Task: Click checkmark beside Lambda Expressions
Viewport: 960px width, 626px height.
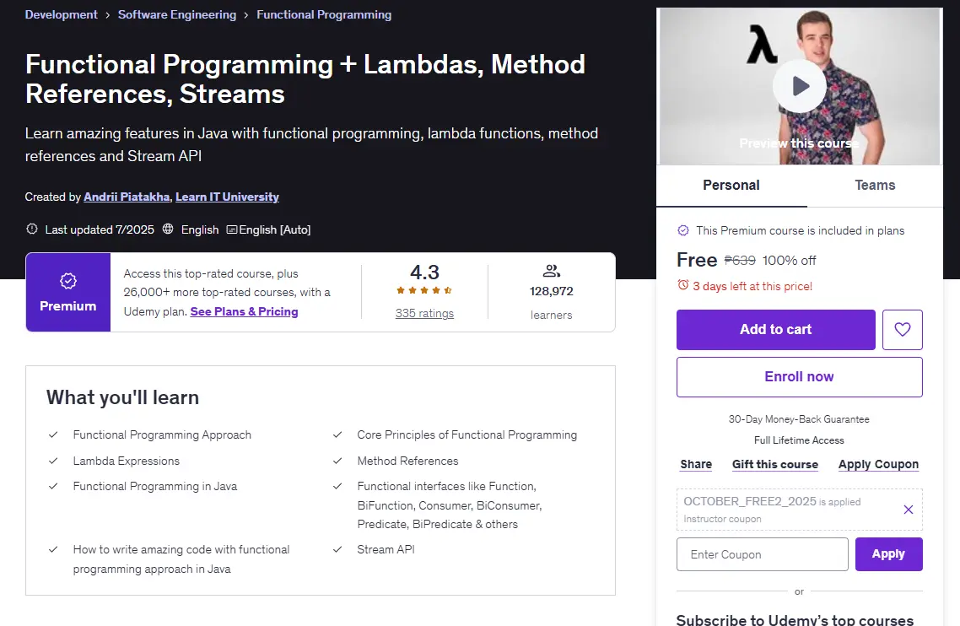Action: click(x=53, y=461)
